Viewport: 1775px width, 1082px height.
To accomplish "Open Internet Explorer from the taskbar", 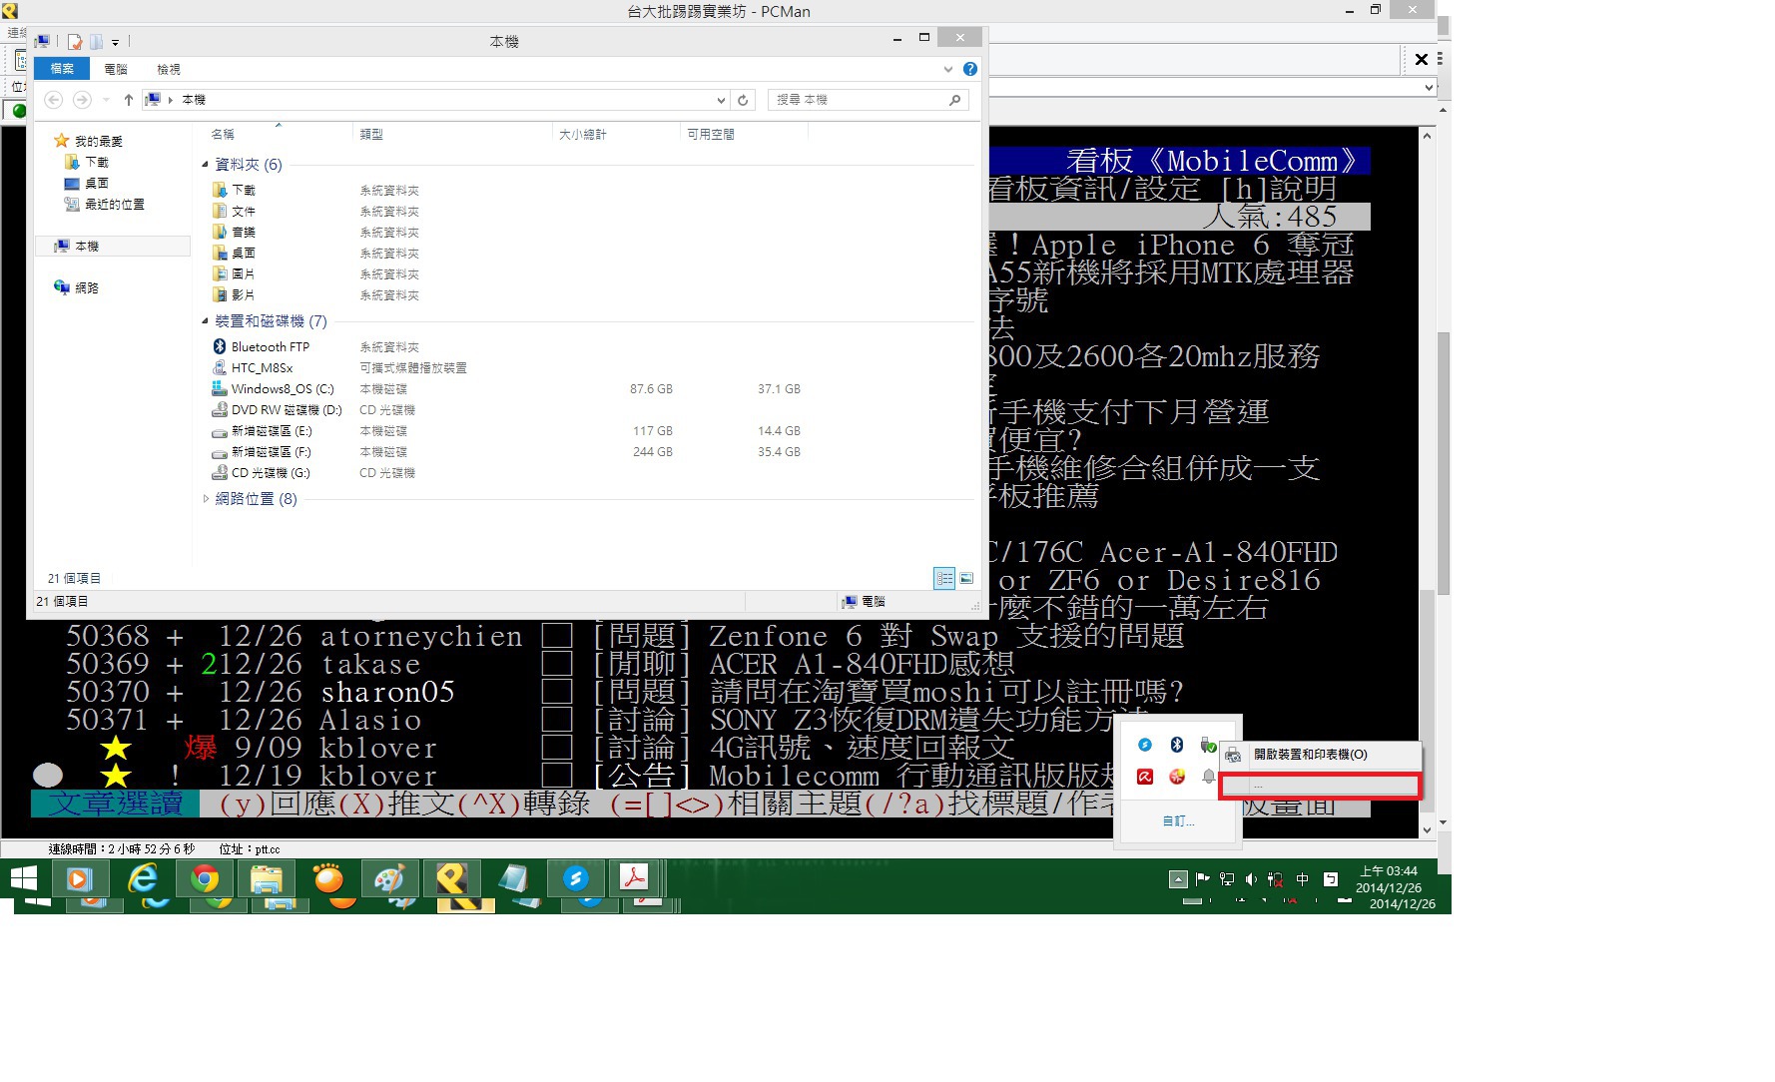I will (x=143, y=878).
